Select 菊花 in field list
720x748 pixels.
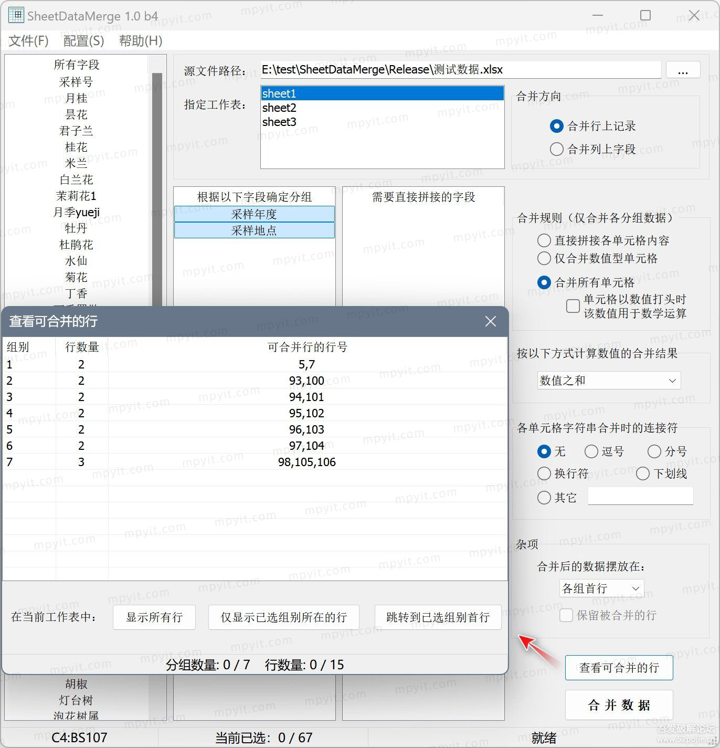point(77,277)
